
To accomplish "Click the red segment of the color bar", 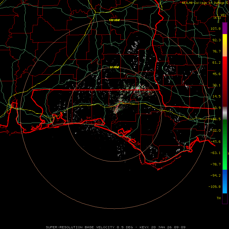I will [225, 81].
